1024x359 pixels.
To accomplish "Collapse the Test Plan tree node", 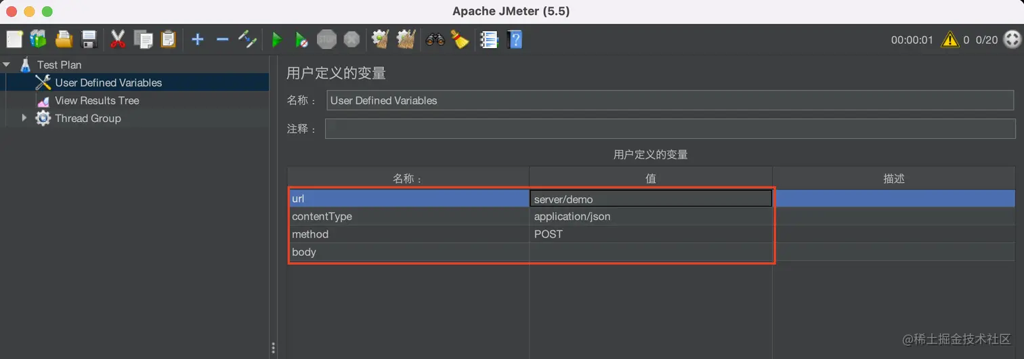I will pos(7,65).
